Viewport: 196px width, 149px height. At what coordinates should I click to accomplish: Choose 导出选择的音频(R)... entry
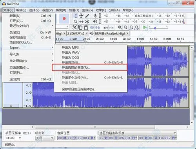point(90,67)
